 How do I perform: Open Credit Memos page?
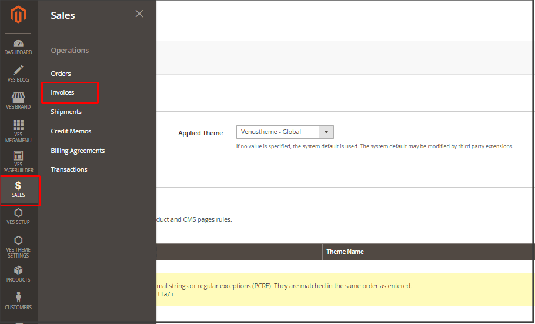pos(71,131)
